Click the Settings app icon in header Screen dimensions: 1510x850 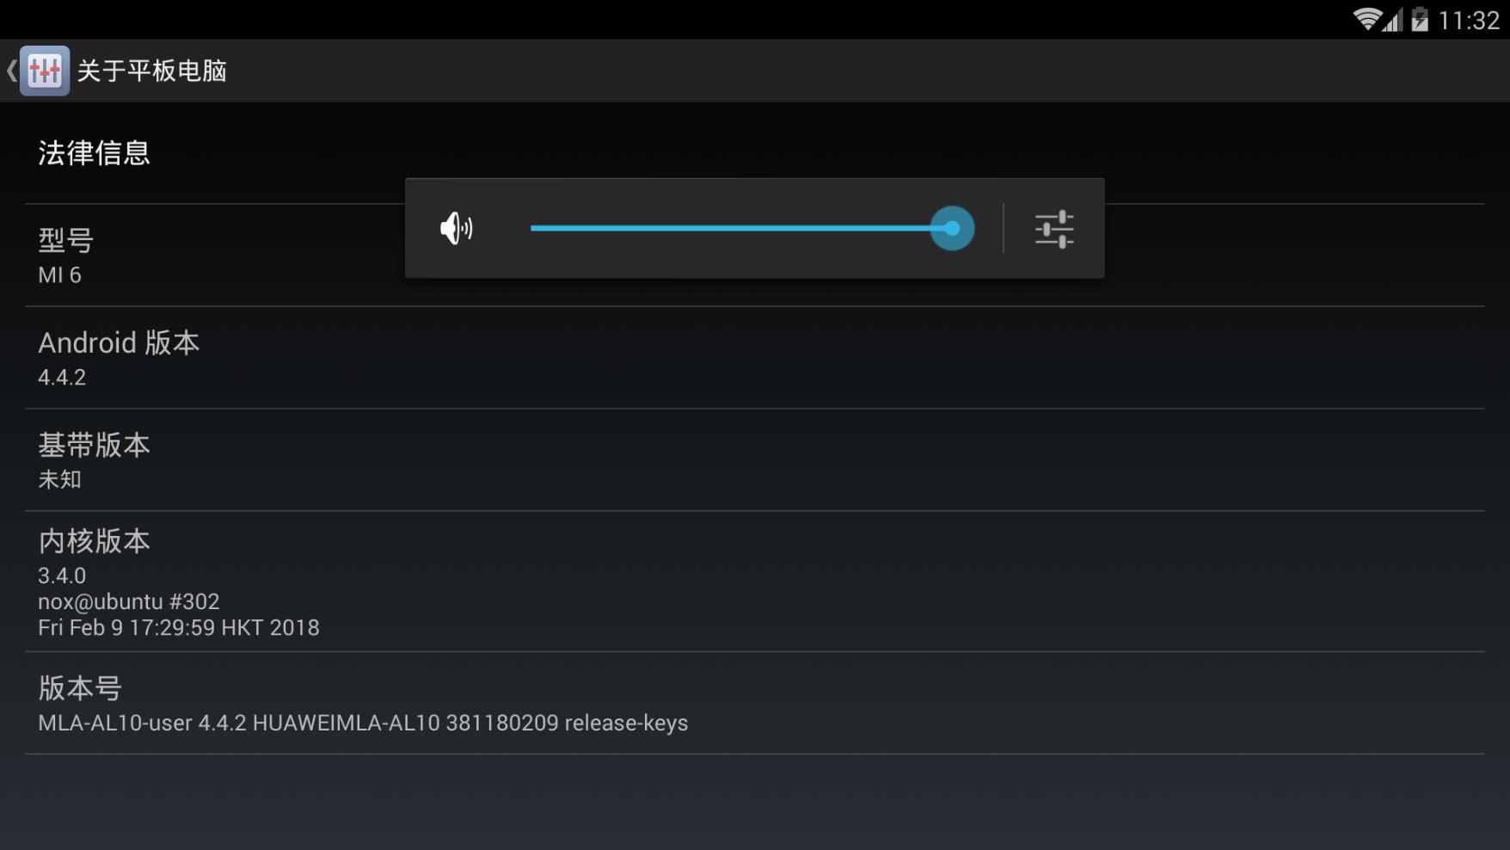click(45, 71)
